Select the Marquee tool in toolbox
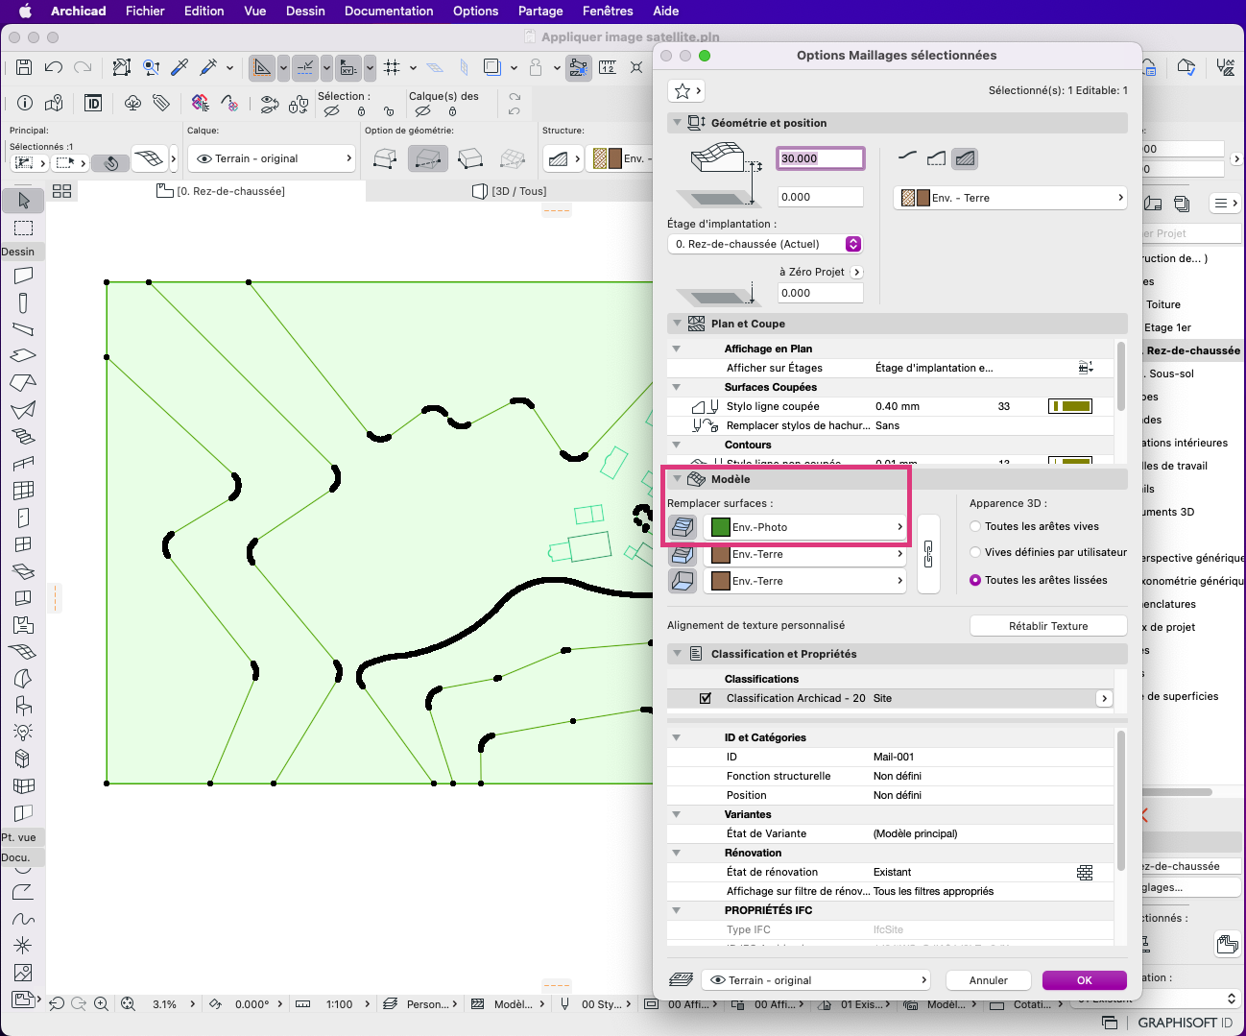1246x1036 pixels. (24, 228)
